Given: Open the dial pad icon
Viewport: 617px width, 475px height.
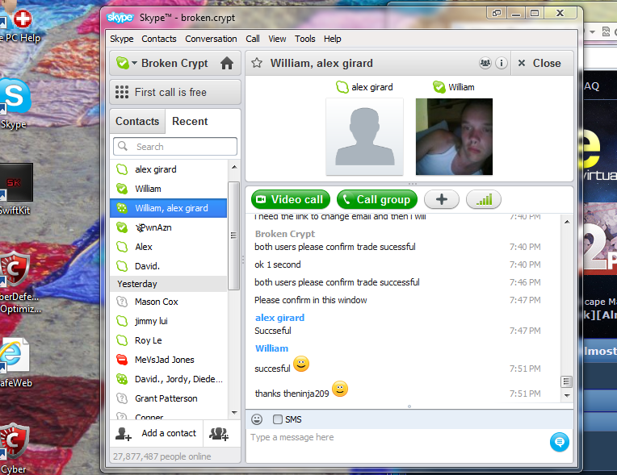Looking at the screenshot, I should (x=122, y=92).
